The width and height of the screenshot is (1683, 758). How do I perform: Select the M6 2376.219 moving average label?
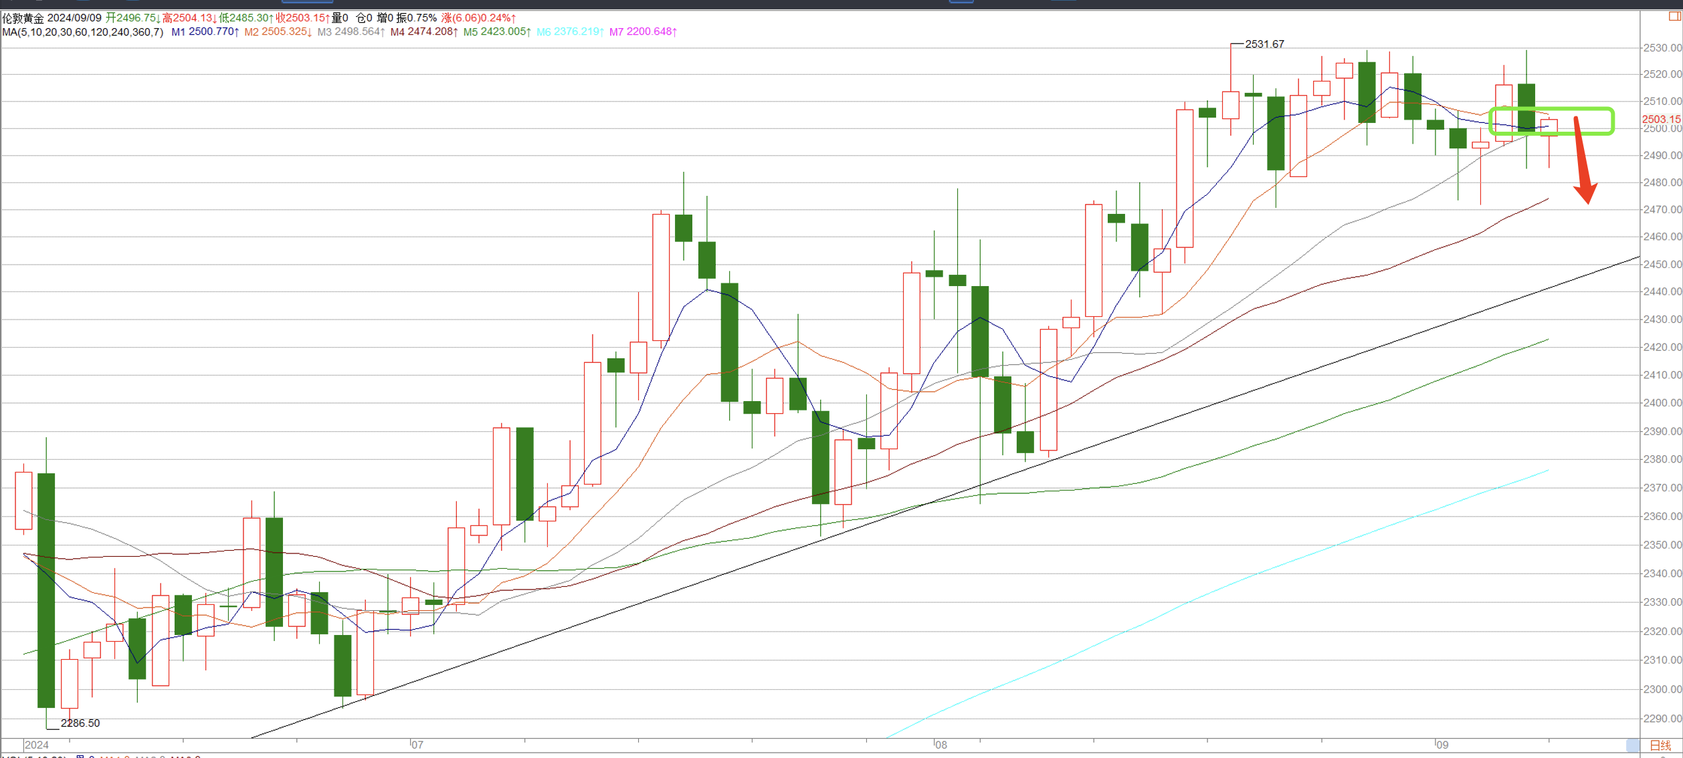point(570,32)
